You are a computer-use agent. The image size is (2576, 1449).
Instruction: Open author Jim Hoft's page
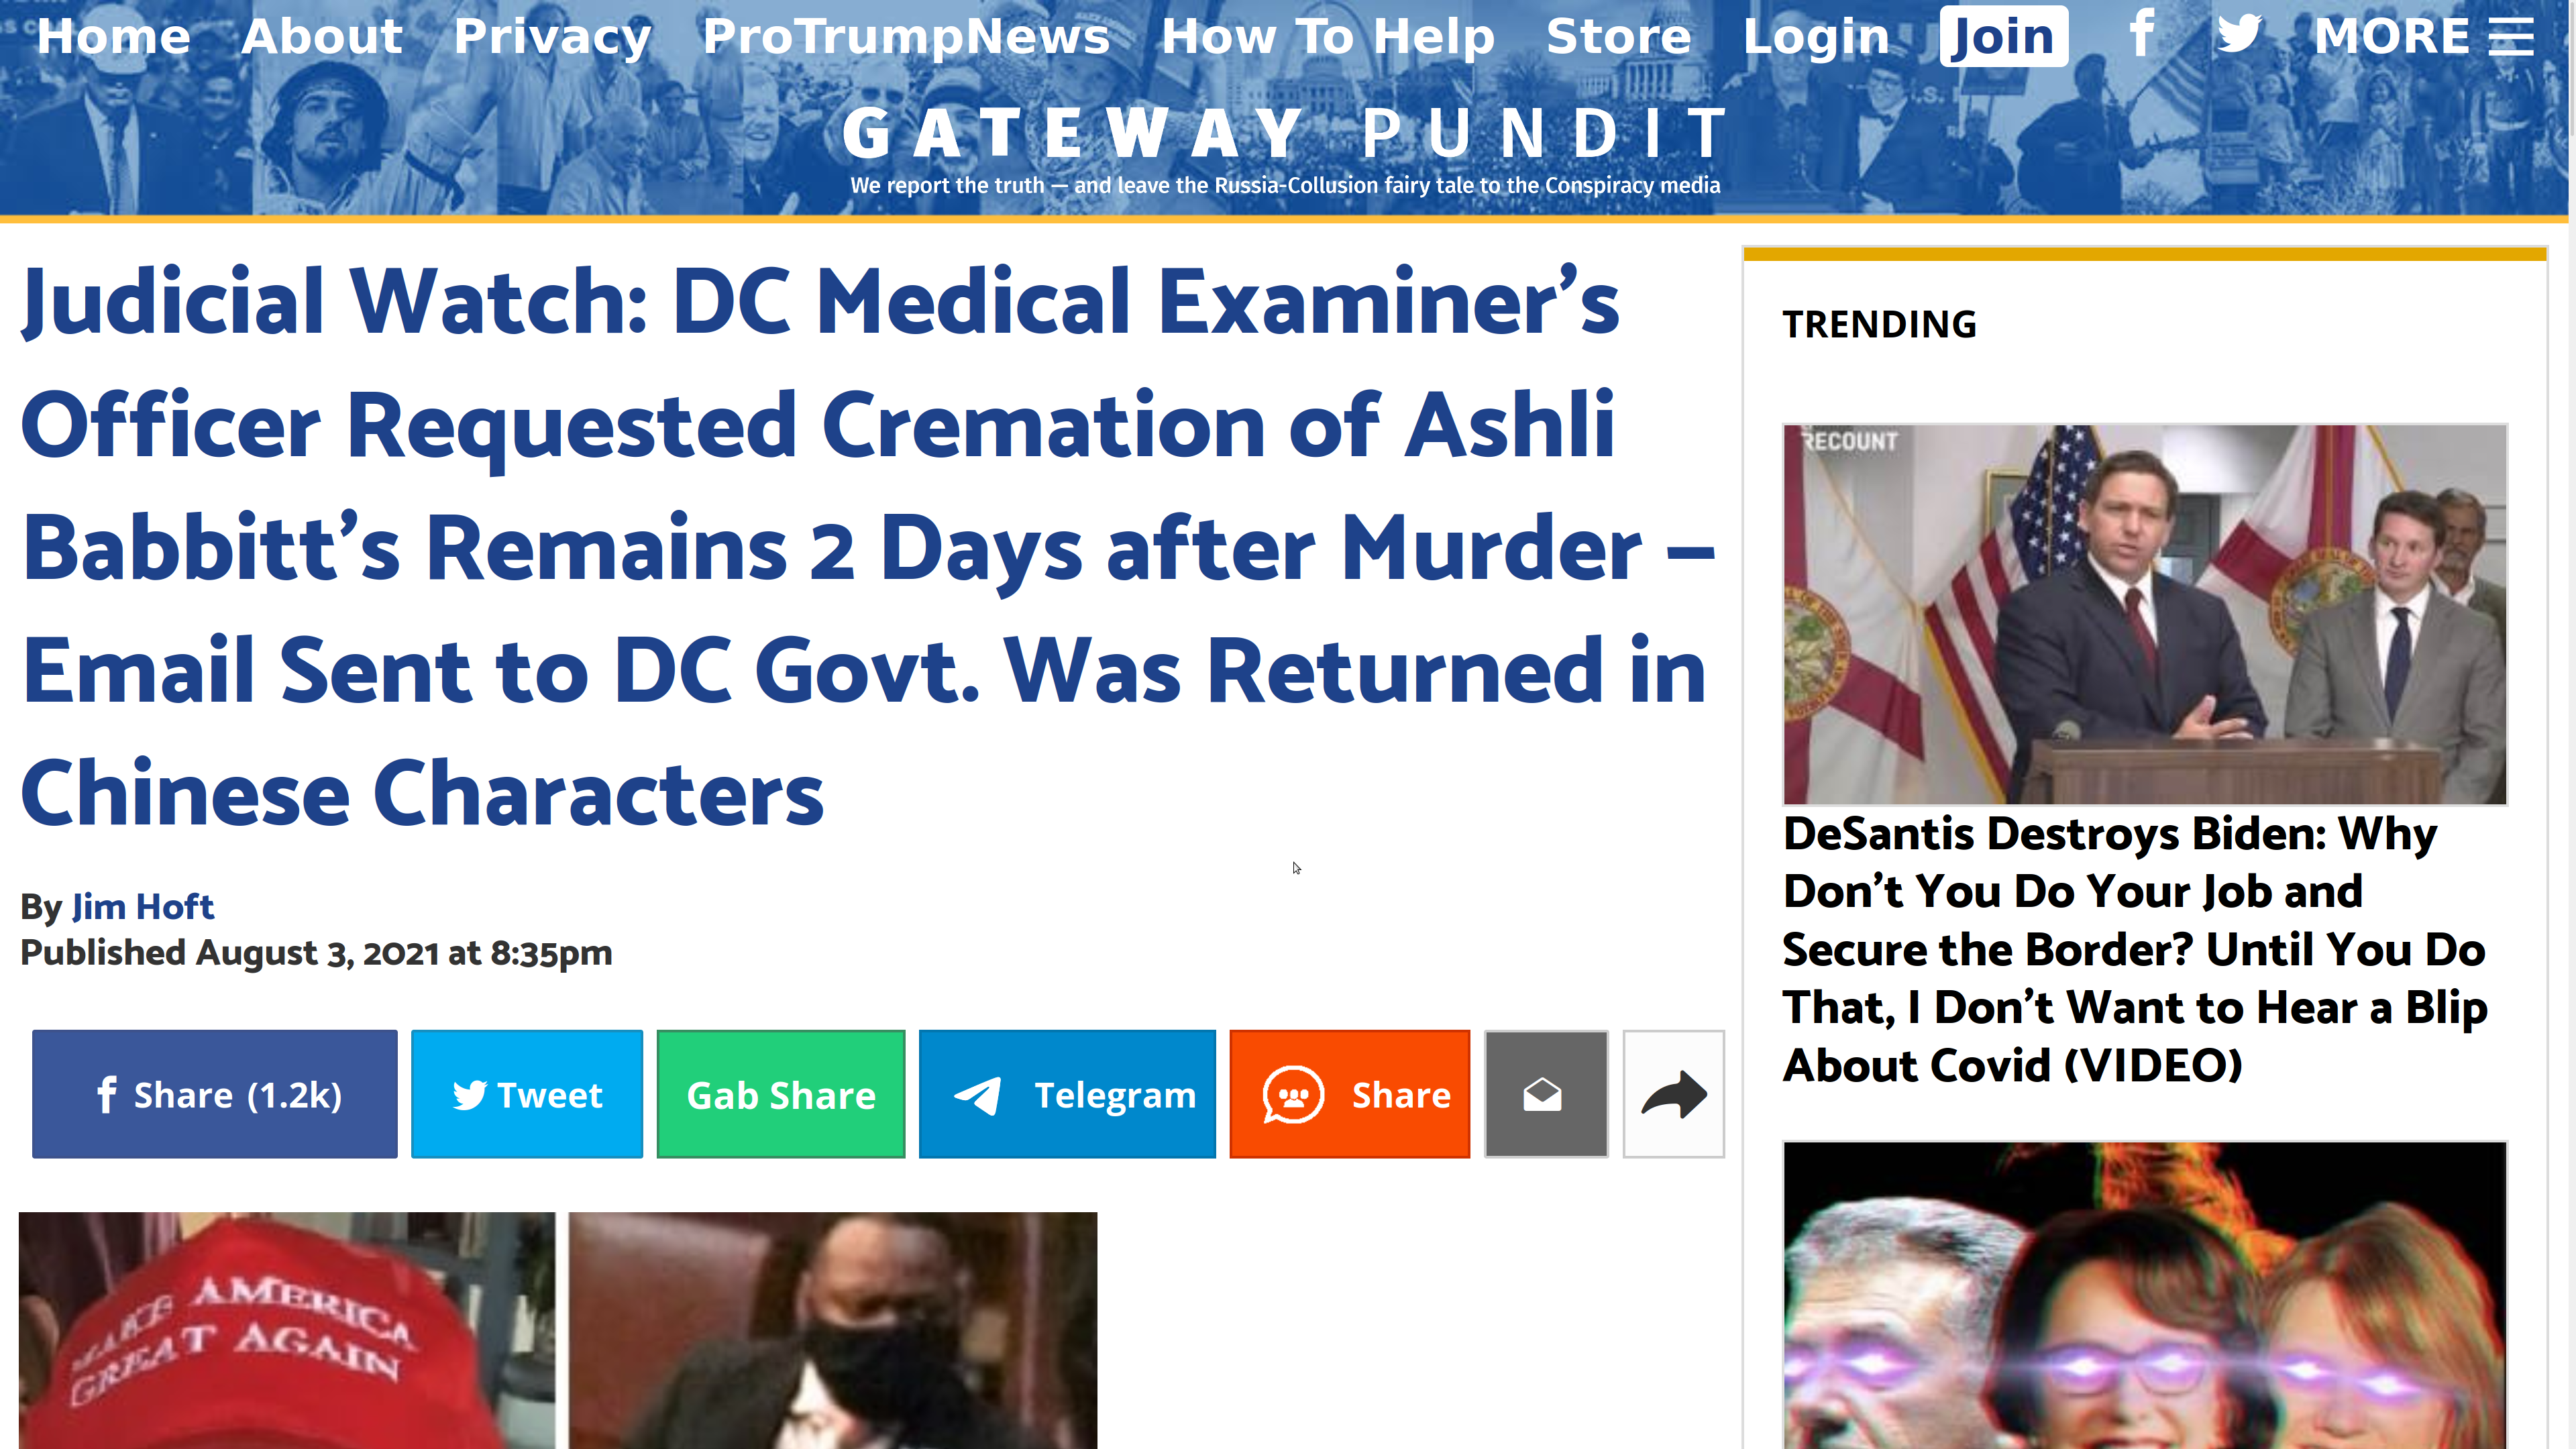(143, 906)
